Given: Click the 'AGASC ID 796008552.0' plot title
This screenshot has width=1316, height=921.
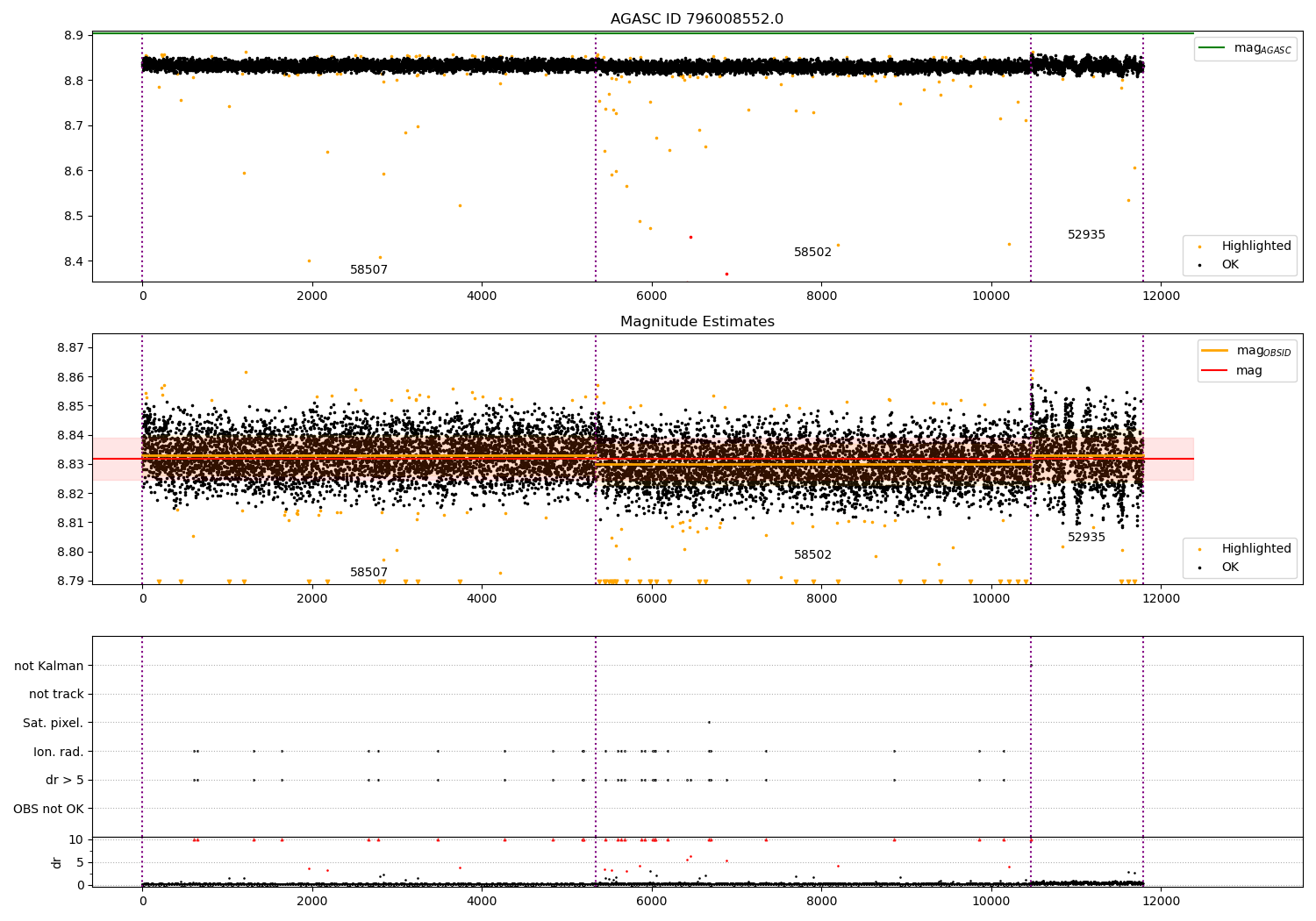Looking at the screenshot, I should (x=697, y=19).
